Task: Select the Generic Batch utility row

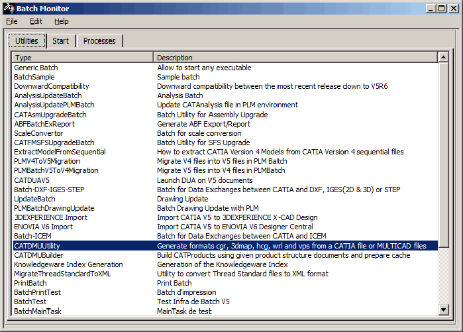Action: click(36, 68)
